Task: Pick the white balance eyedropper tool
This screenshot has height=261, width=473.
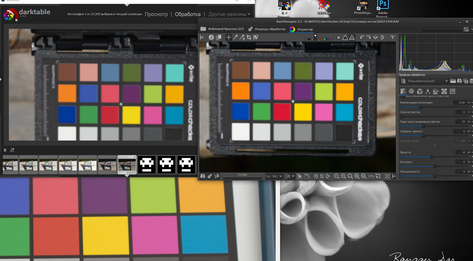Action: [235, 37]
